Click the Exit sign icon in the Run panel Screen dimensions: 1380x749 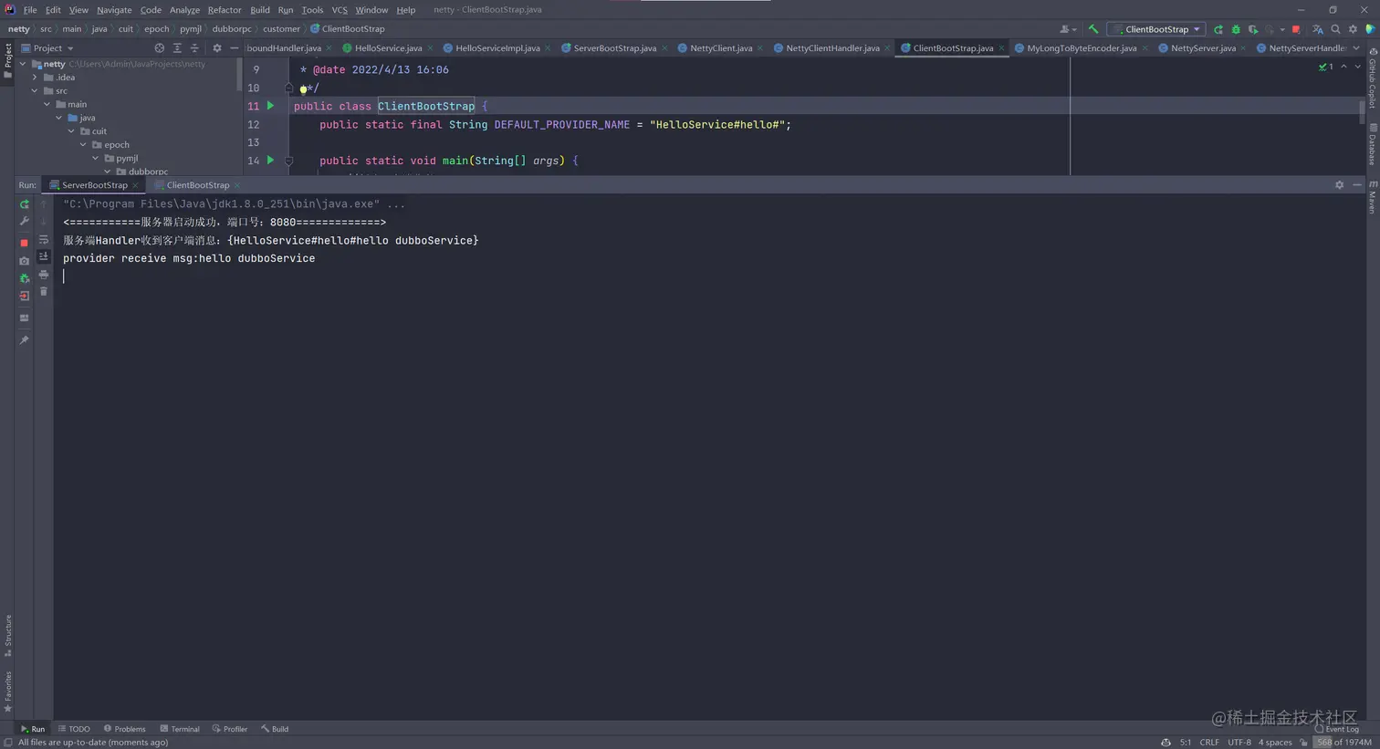pos(25,296)
